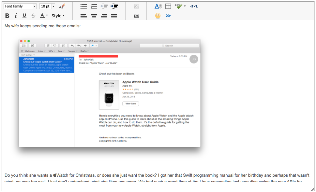This screenshot has width=316, height=192.
Task: Click reply-all arrows in Mail screenshot
Action: pos(79,46)
